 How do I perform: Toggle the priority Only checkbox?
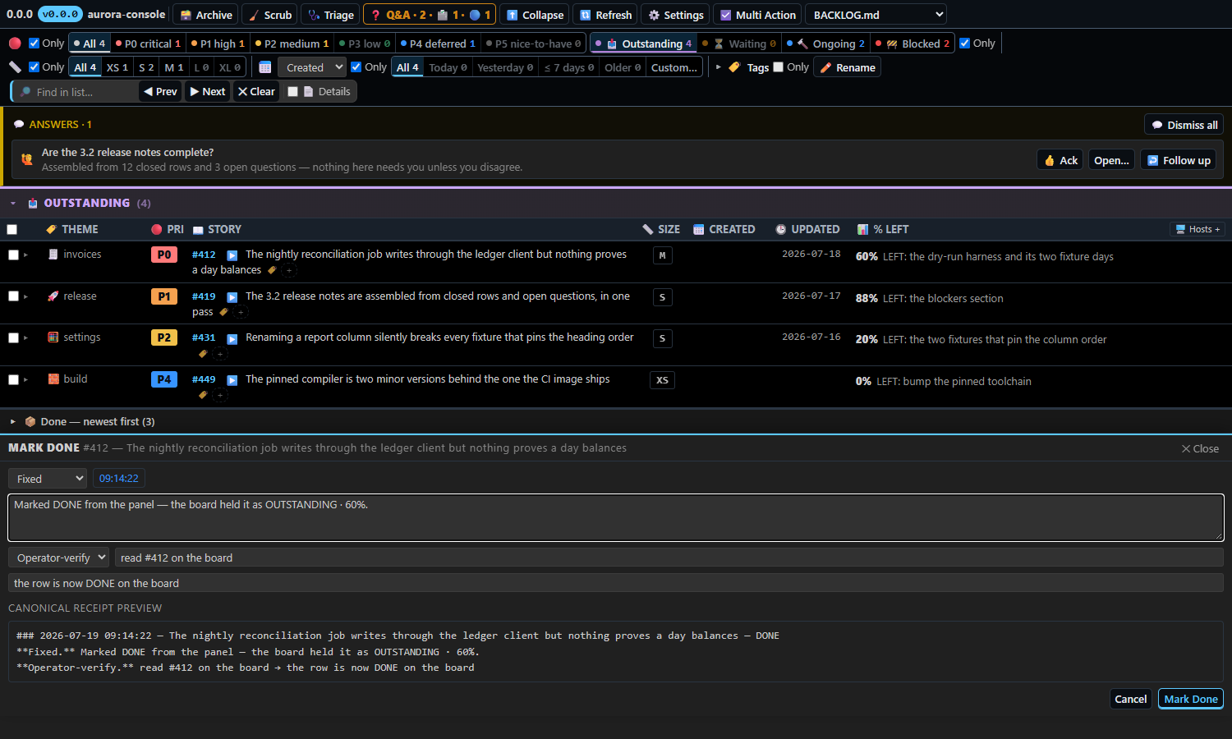coord(34,44)
